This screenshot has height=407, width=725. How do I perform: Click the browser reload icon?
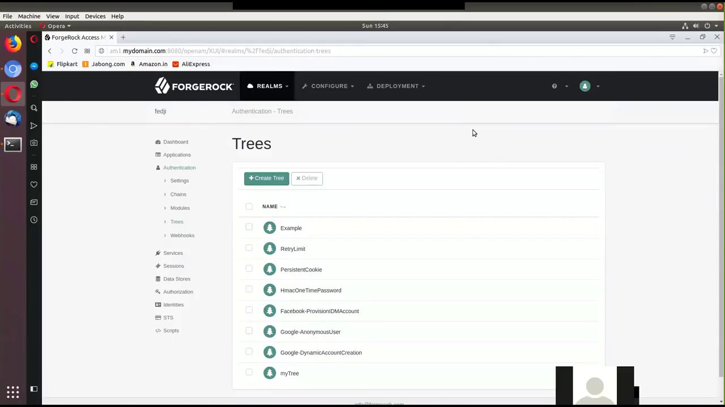[x=74, y=51]
